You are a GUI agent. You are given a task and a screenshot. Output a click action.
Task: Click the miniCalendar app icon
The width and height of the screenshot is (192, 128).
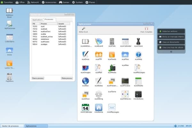tap(85, 108)
